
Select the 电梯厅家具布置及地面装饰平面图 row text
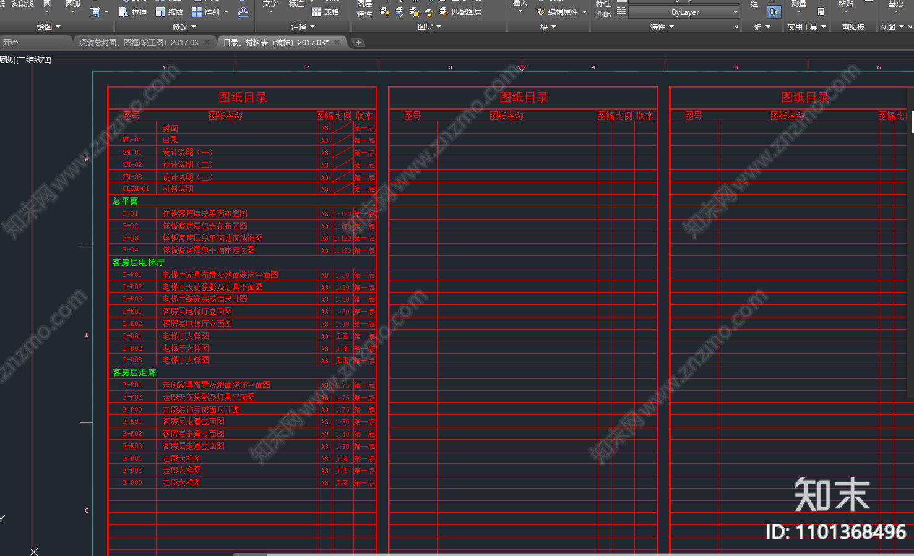pos(220,275)
